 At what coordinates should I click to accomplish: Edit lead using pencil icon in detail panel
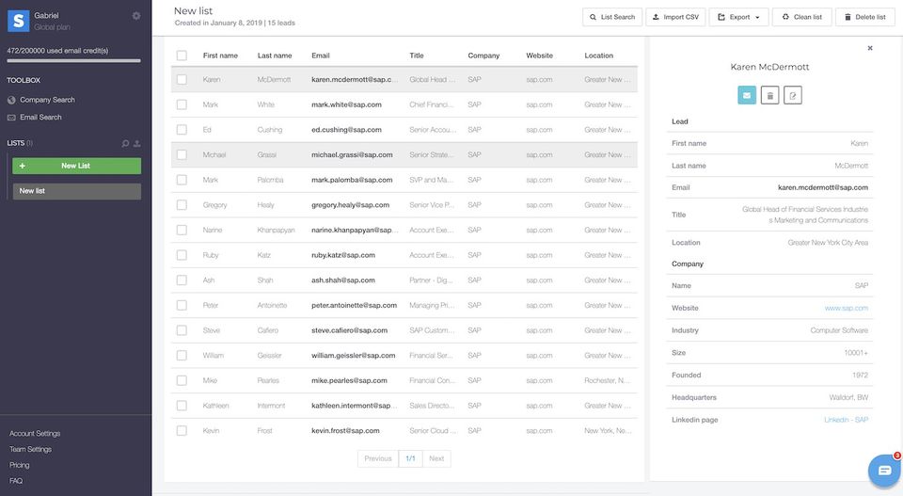pos(792,96)
